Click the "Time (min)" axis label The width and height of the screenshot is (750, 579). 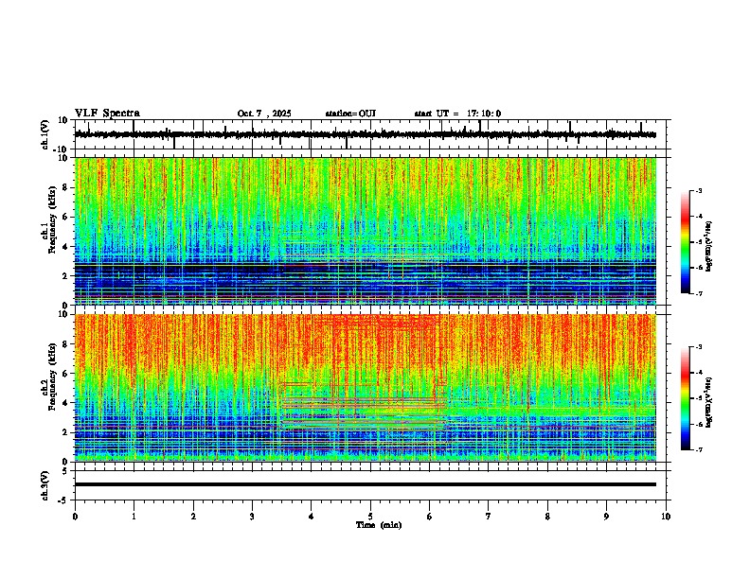click(379, 525)
